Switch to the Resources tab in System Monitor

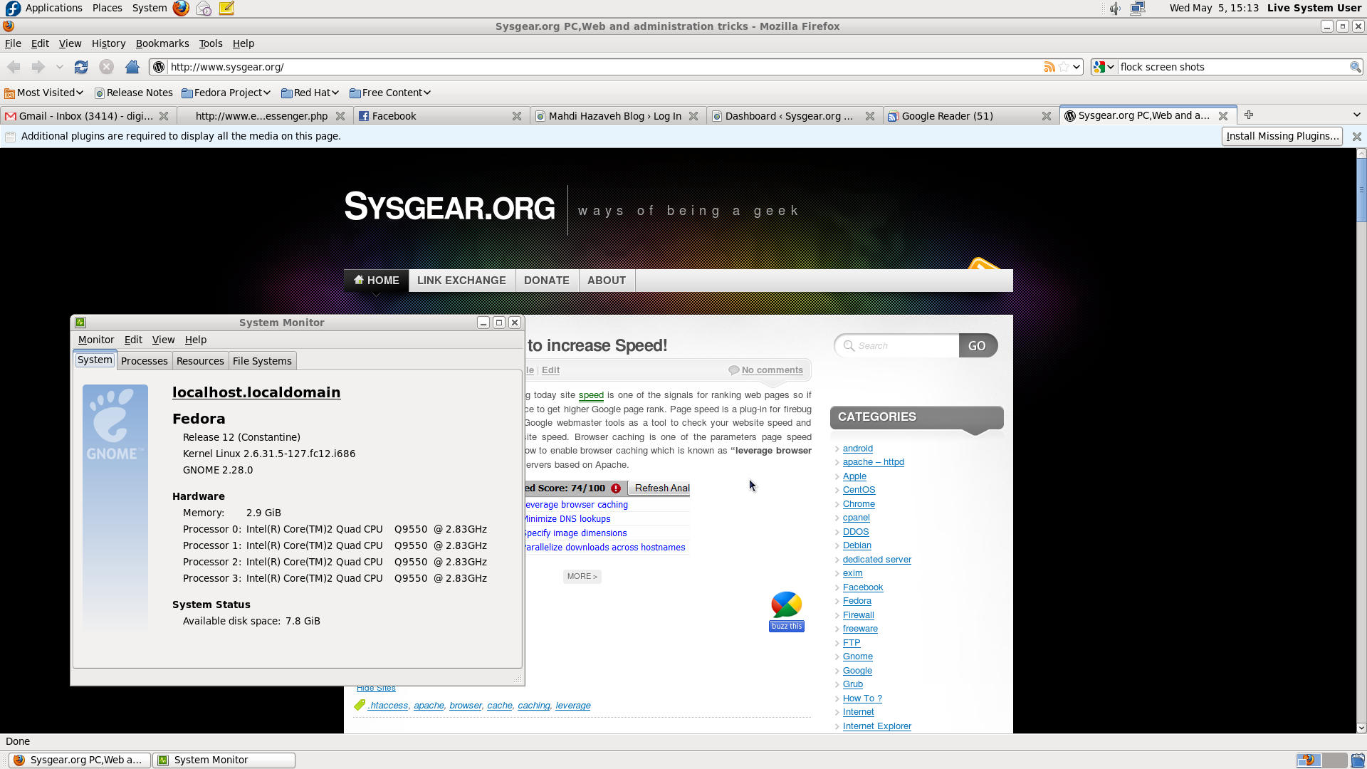200,361
